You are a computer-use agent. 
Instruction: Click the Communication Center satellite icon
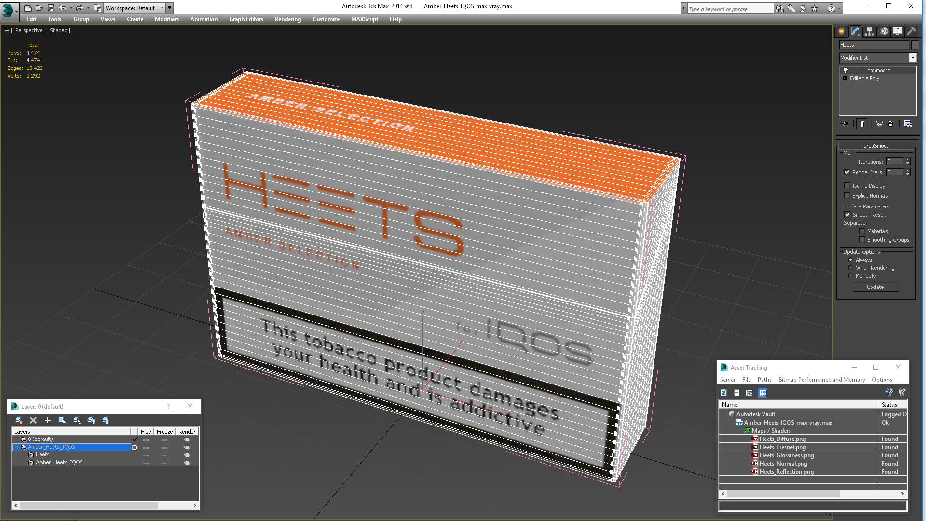click(x=803, y=8)
